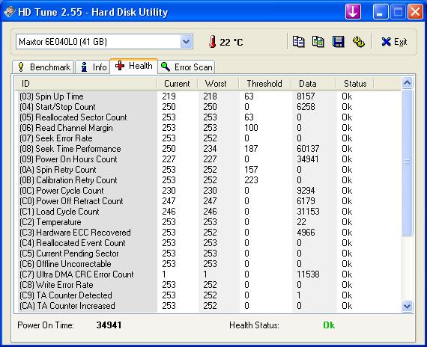
Task: Click the copy screenshot to clipboard icon
Action: click(318, 42)
